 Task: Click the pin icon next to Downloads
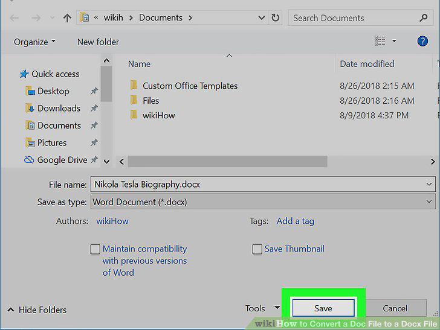[x=94, y=108]
